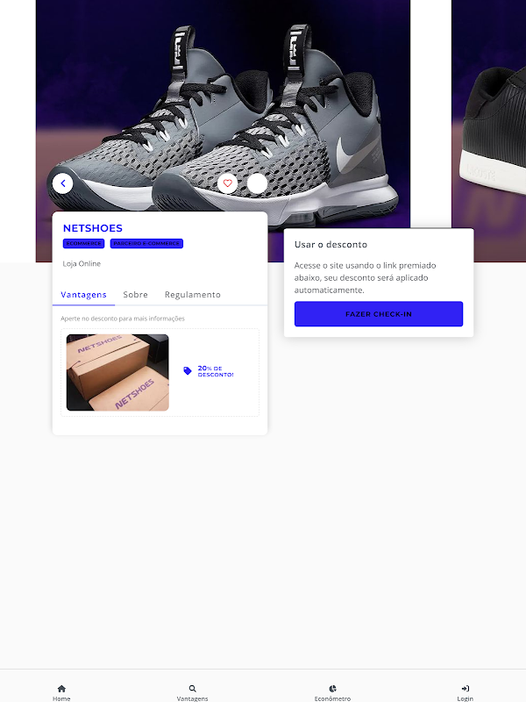The width and height of the screenshot is (526, 702).
Task: Click the gray Nike sneakers banner image
Action: point(223,105)
